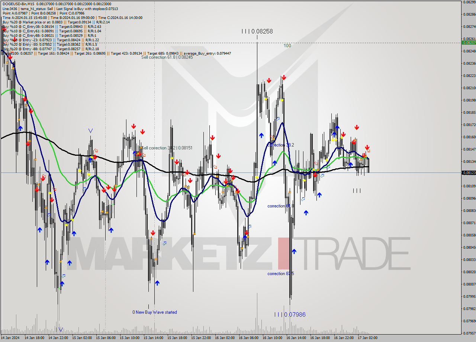Screen dimensions: 476x342
Task: Select the '16 Jan 22:00' time label
Action: [x=344, y=338]
